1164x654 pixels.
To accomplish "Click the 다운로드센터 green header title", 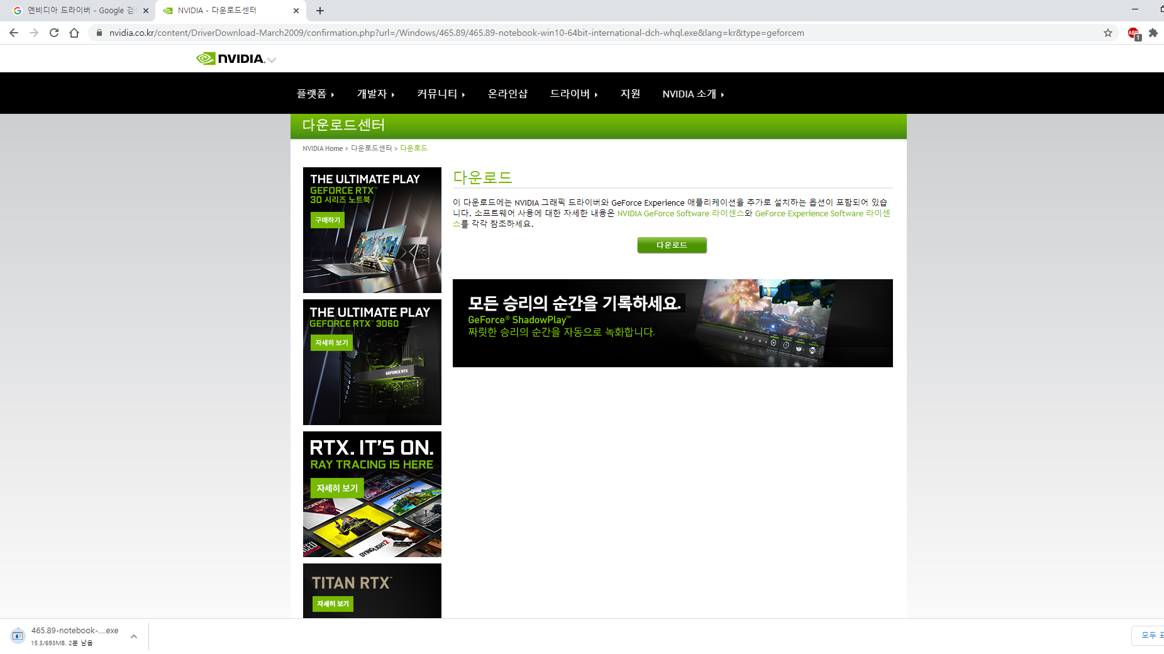I will pos(343,125).
